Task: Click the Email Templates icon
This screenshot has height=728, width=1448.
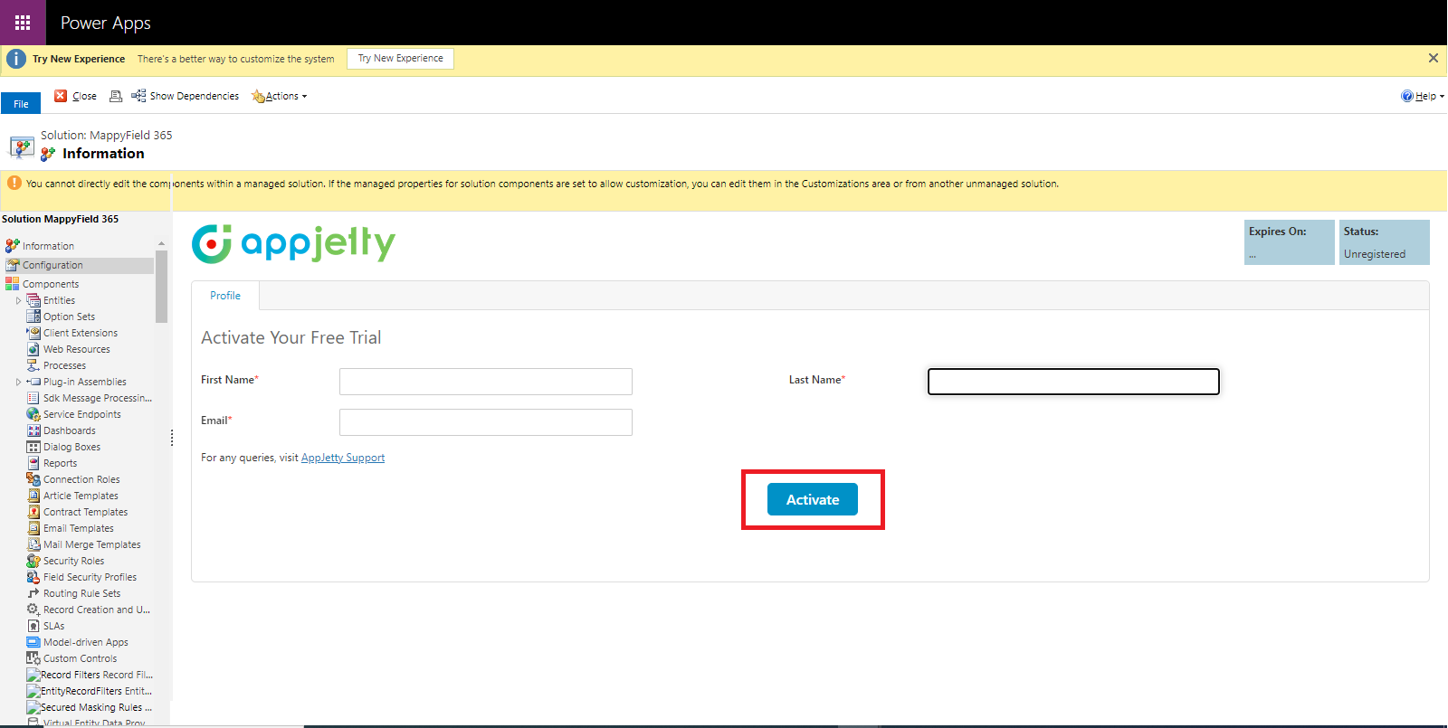Action: [33, 528]
